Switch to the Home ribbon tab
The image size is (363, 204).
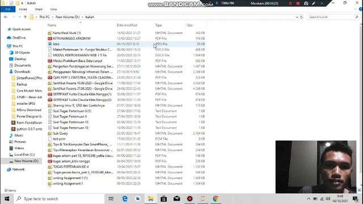tap(23, 9)
